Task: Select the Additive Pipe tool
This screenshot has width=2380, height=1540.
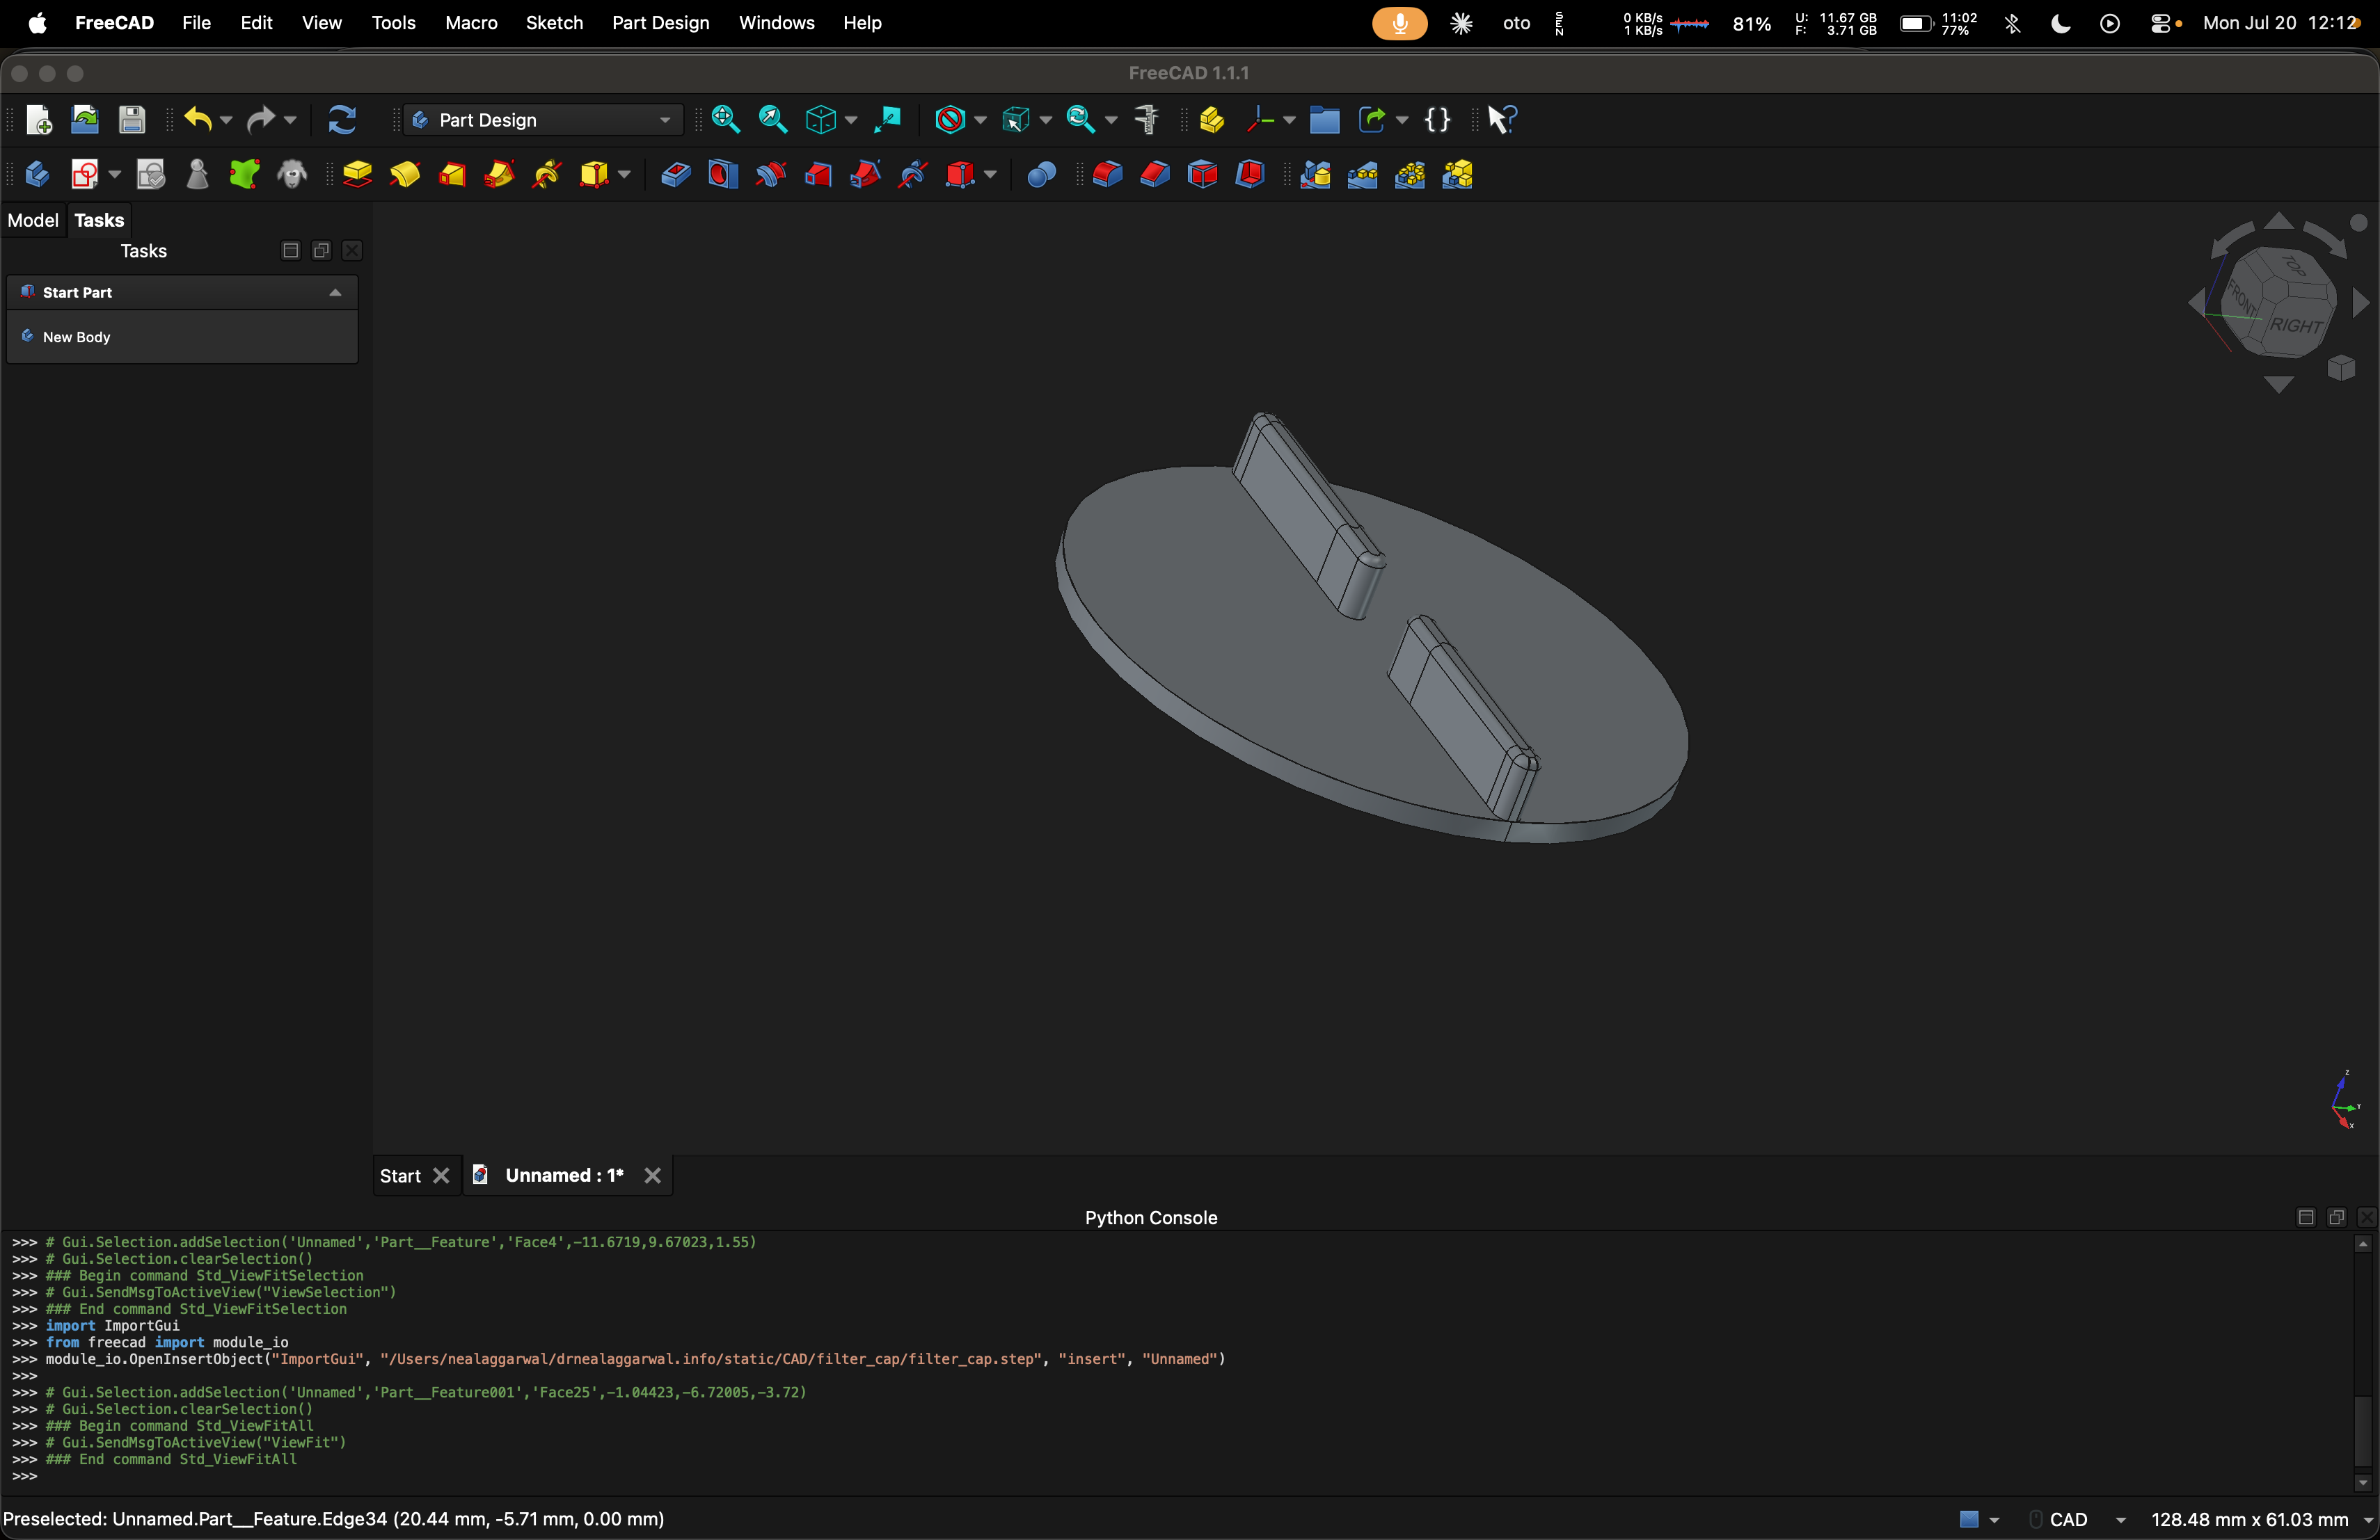Action: click(499, 175)
